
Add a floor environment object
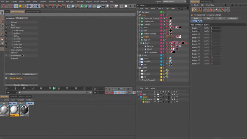point(99,6)
